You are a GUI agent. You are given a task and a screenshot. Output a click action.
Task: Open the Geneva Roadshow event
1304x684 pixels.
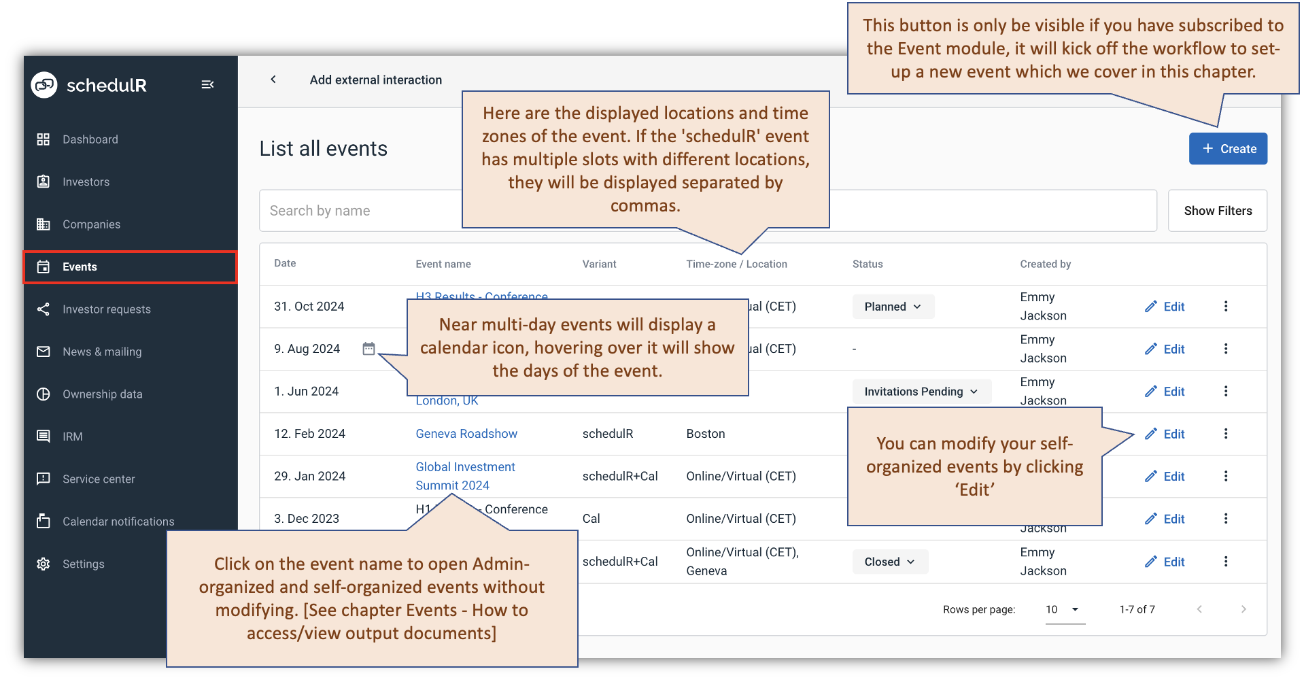pyautogui.click(x=466, y=433)
